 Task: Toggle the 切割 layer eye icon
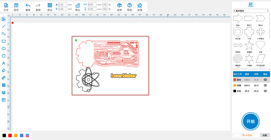coord(265,91)
